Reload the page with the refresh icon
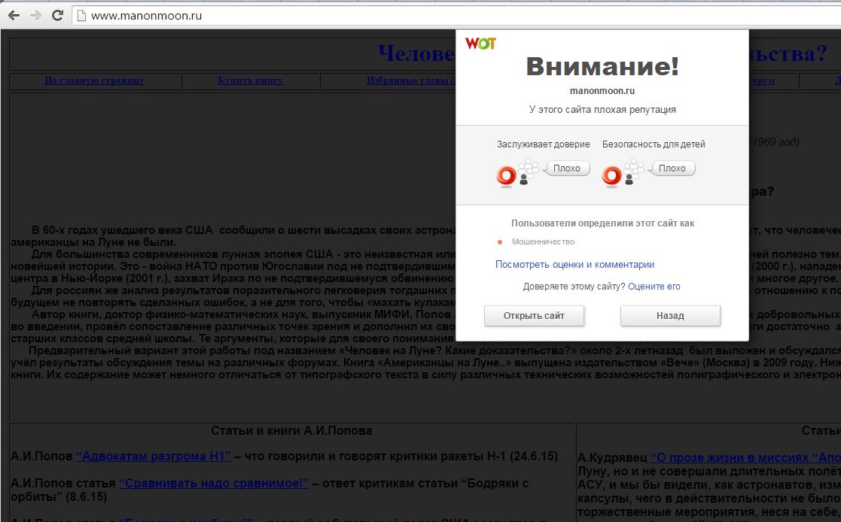The height and width of the screenshot is (522, 841). (x=57, y=16)
